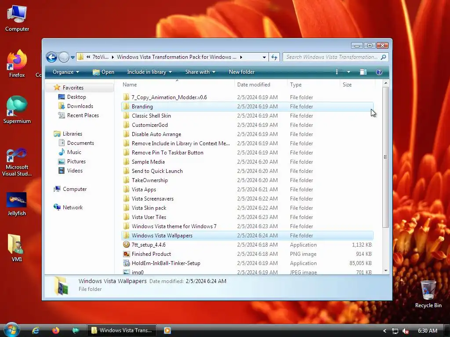Viewport: 450px width, 337px height.
Task: Click the Forward navigation arrow
Action: [64, 57]
